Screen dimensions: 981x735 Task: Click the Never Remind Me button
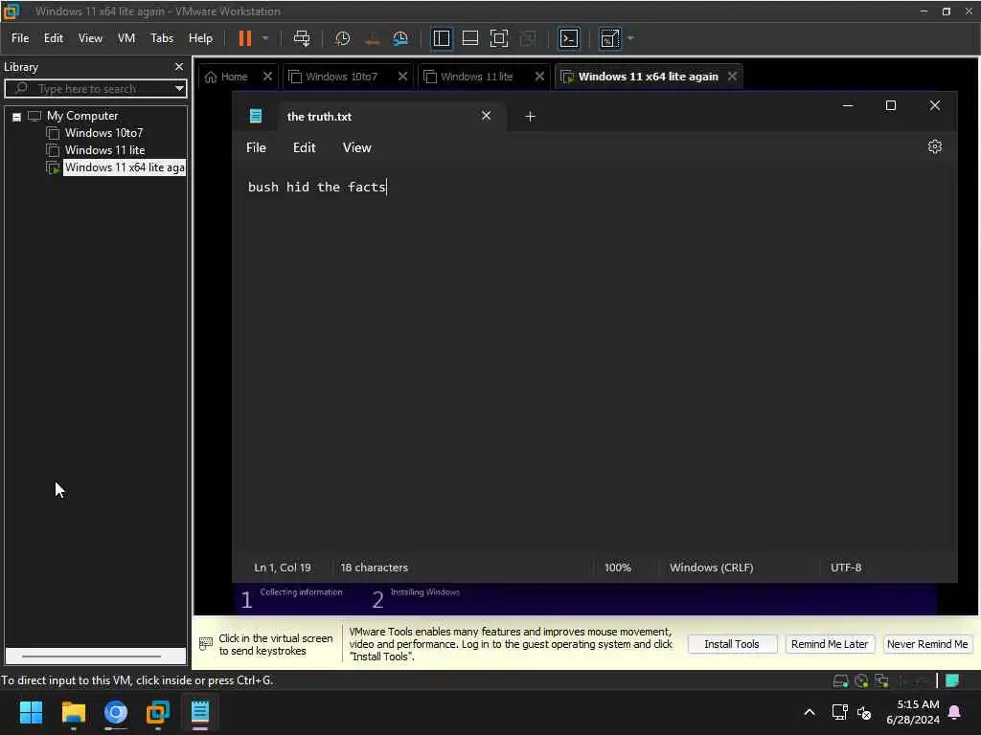[x=927, y=644]
